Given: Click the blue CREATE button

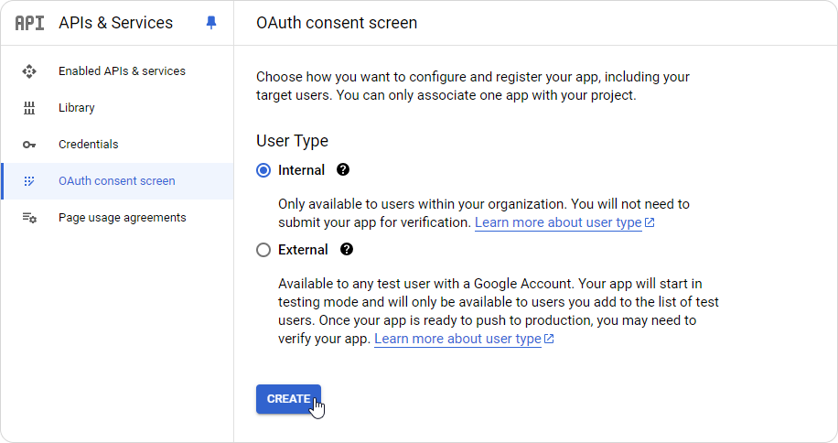Looking at the screenshot, I should [288, 399].
